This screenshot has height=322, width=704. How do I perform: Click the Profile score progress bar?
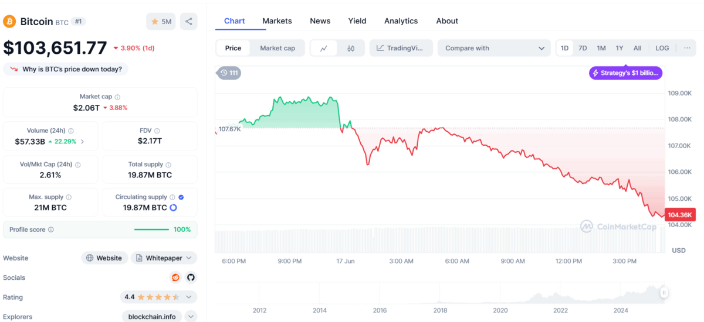[151, 229]
